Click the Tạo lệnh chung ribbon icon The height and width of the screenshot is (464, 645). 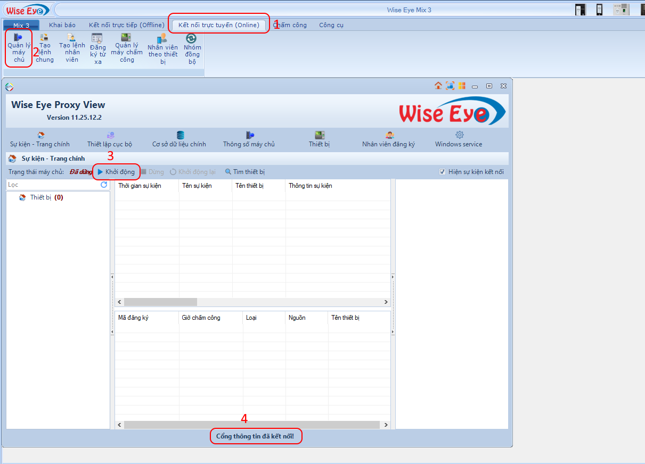click(45, 47)
